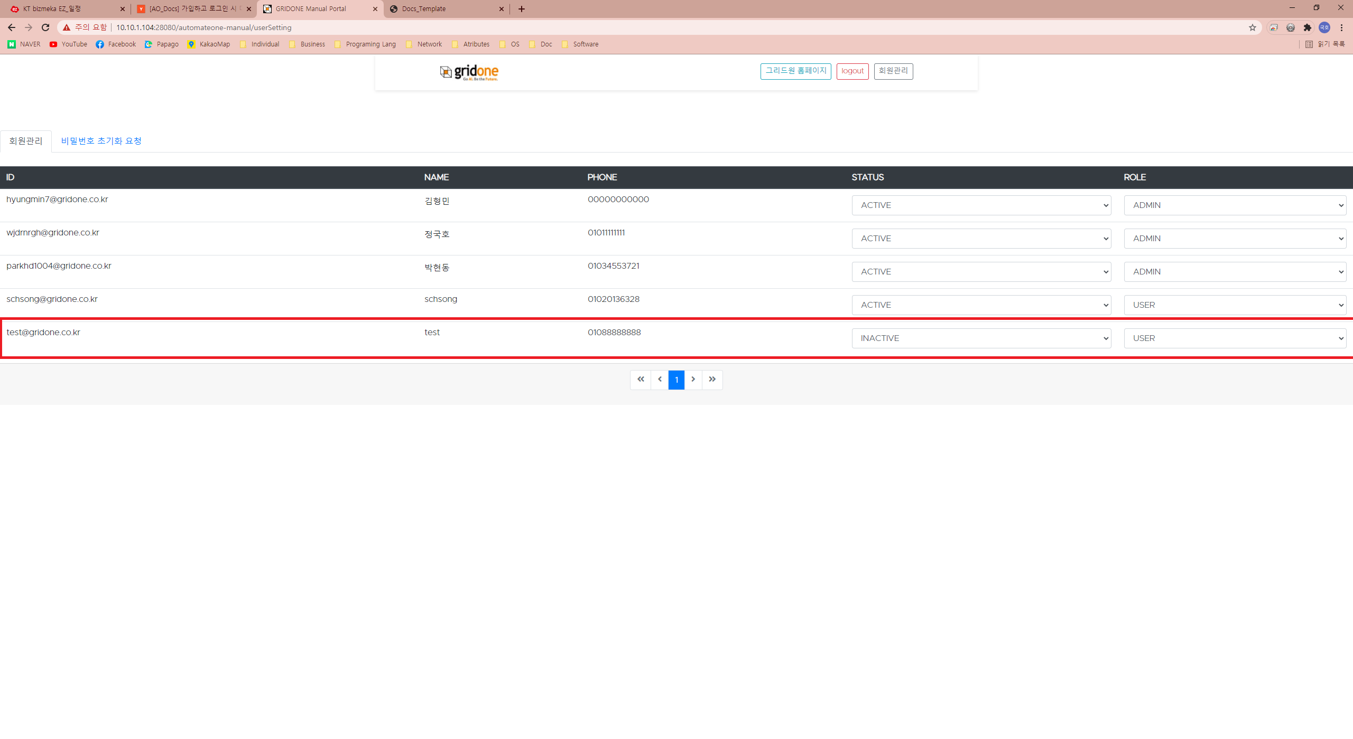This screenshot has width=1353, height=739.
Task: Bookmark this page with star icon
Action: 1252,27
